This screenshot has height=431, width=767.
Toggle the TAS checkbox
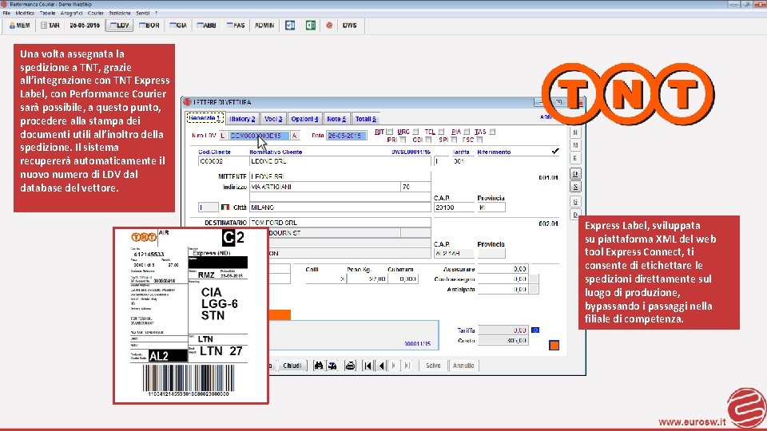(492, 132)
